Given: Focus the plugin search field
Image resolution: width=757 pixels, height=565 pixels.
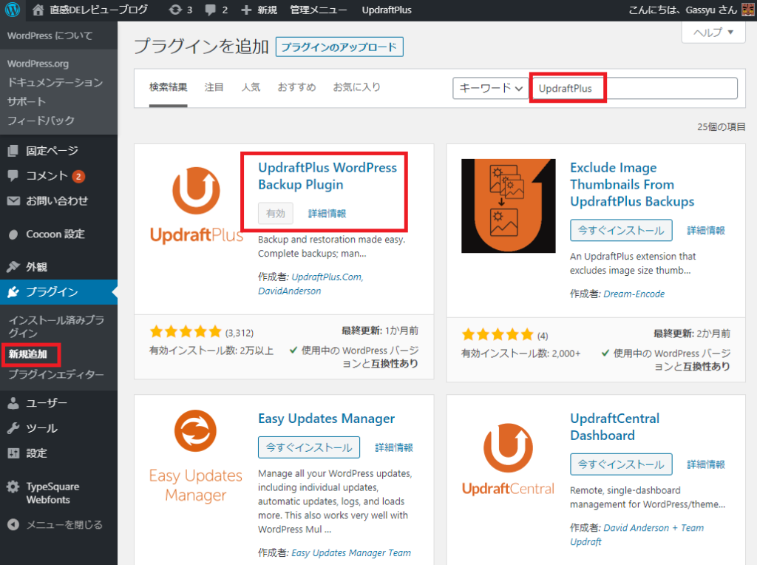Looking at the screenshot, I should coord(635,88).
